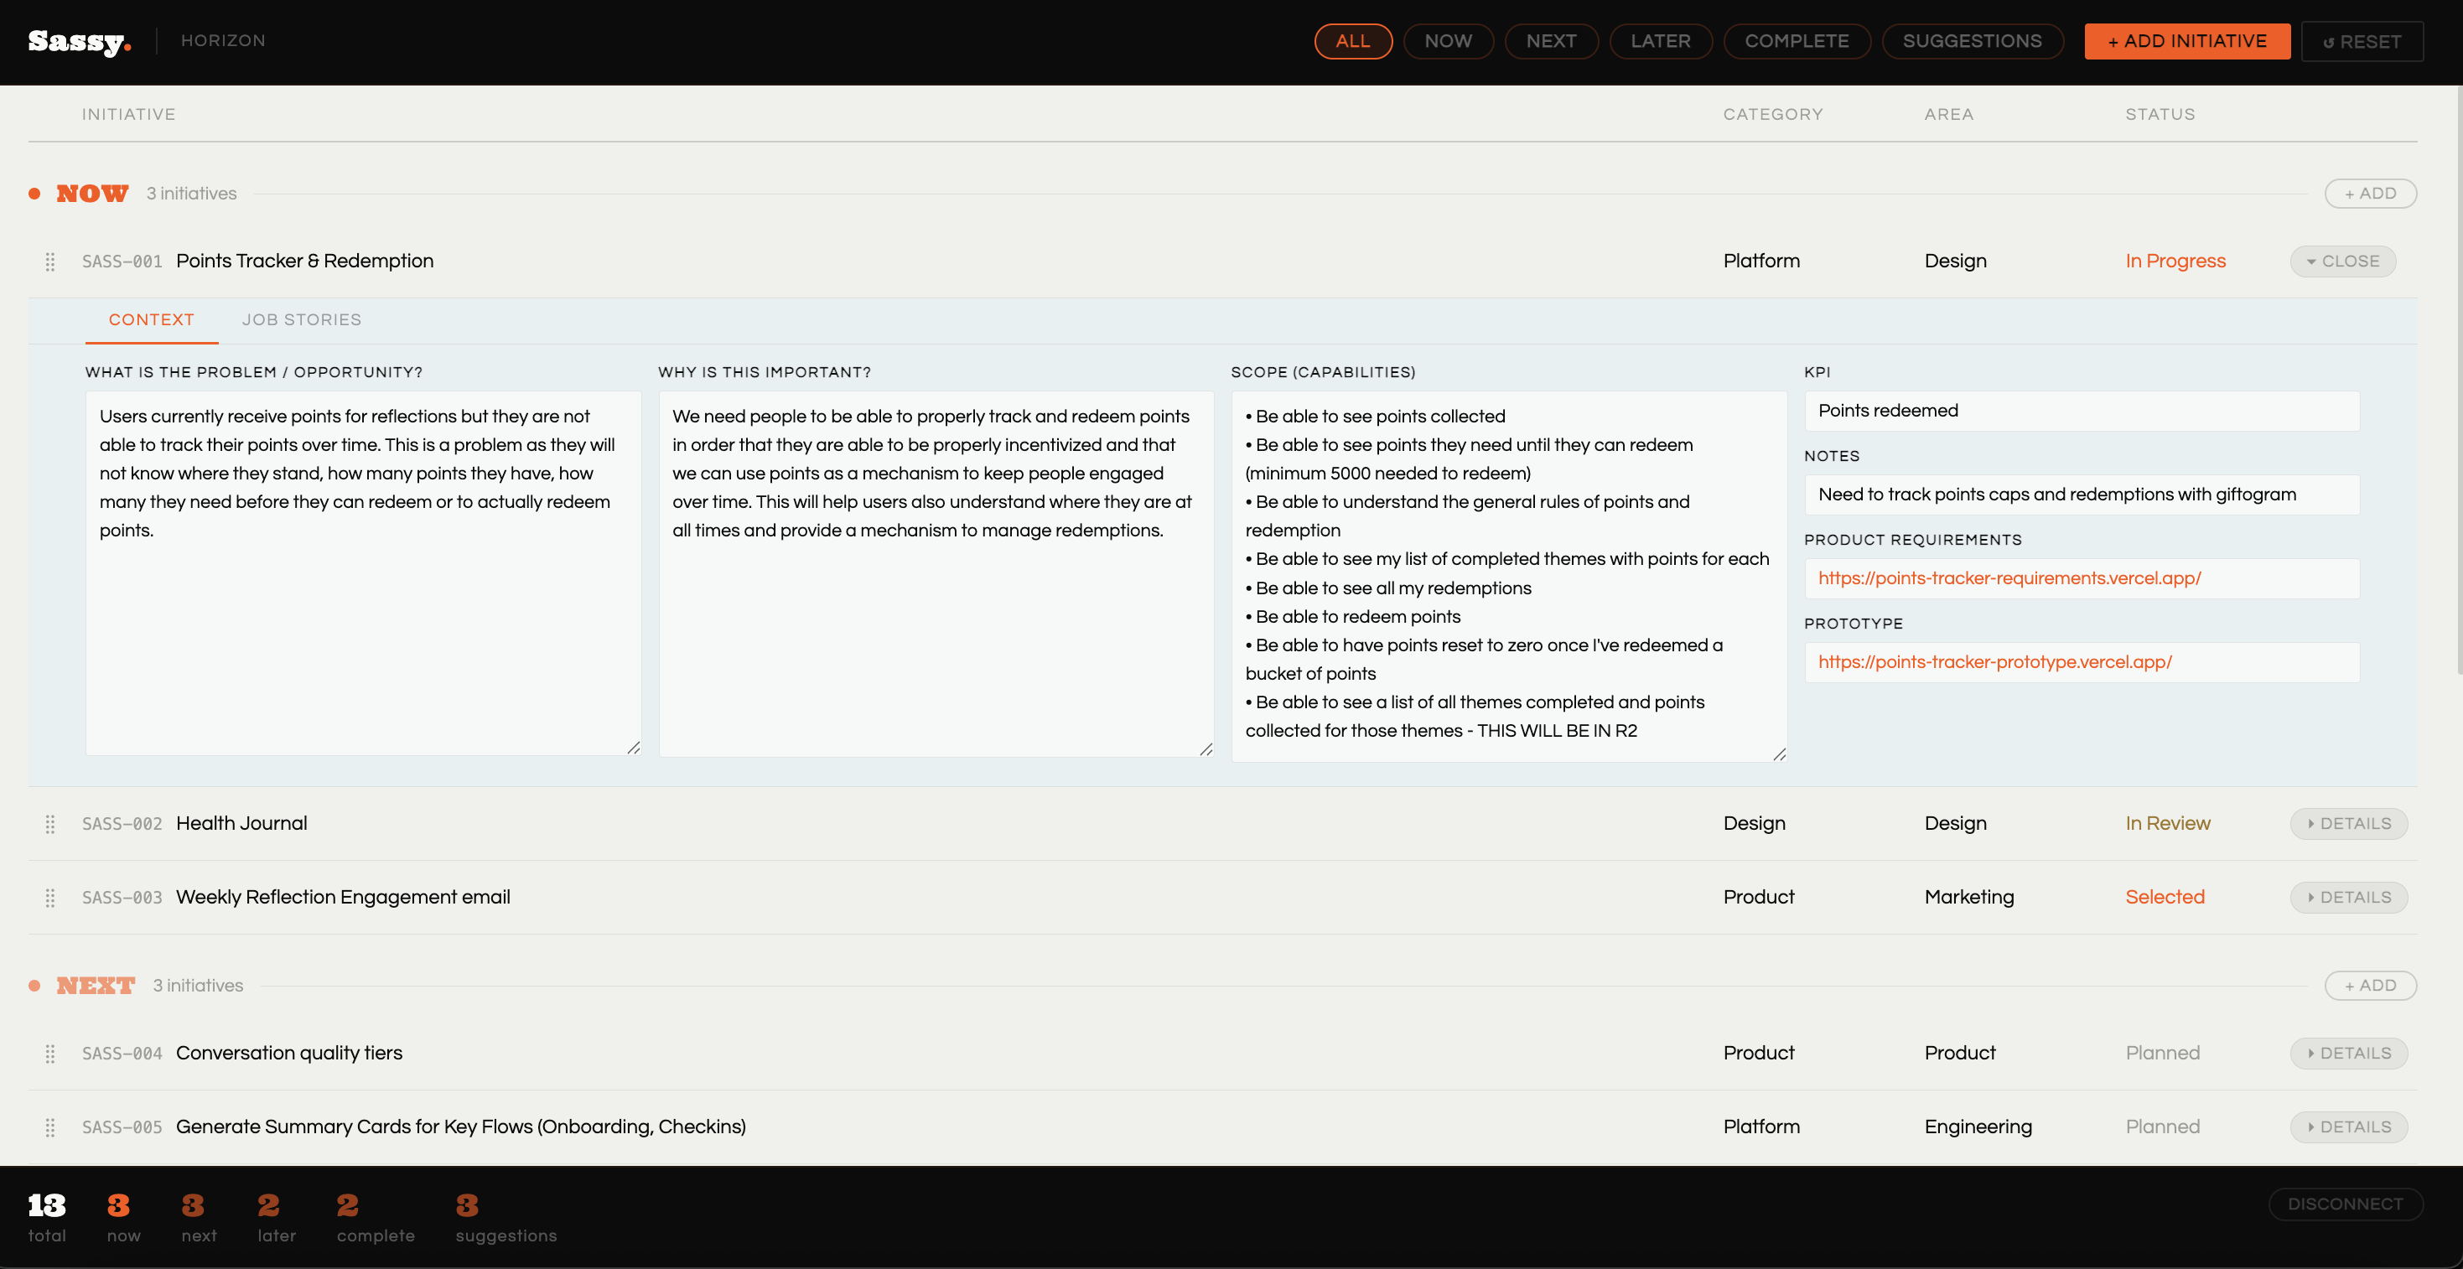Click the drag handle for SASS-005 row
Viewport: 2463px width, 1269px height.
49,1127
